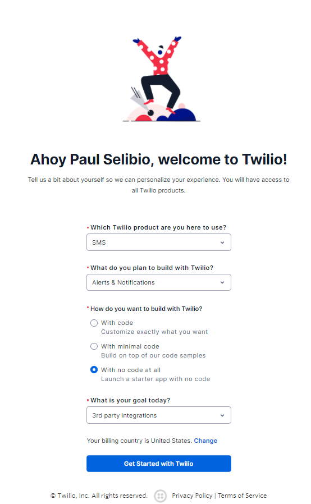
Task: Click the Get Started with Twilio button
Action: 159,464
